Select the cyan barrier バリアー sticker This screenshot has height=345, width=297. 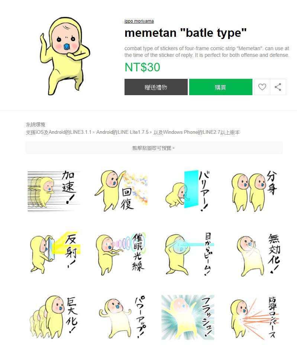(188, 191)
